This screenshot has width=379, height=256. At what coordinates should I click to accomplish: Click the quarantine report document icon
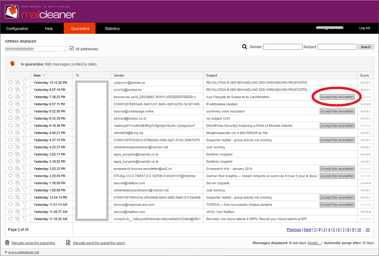click(x=68, y=242)
